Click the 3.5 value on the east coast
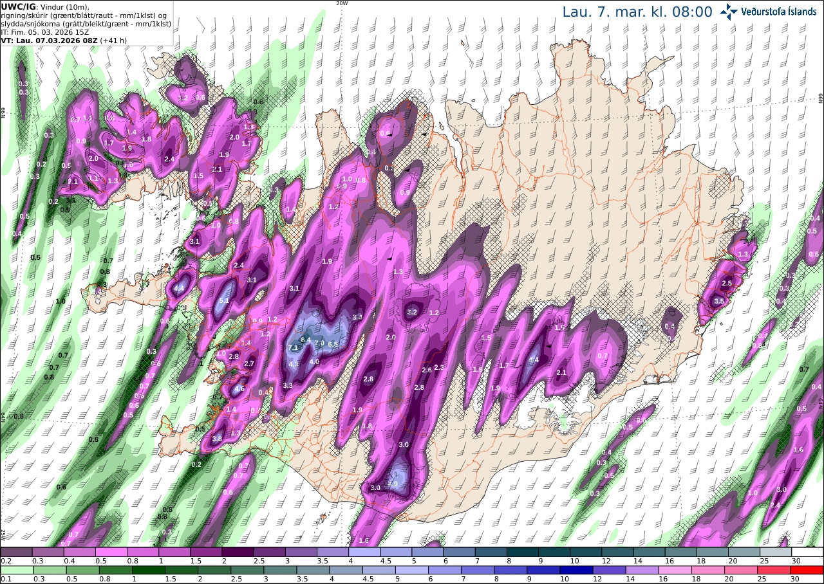Image resolution: width=824 pixels, height=584 pixels. pyautogui.click(x=720, y=302)
